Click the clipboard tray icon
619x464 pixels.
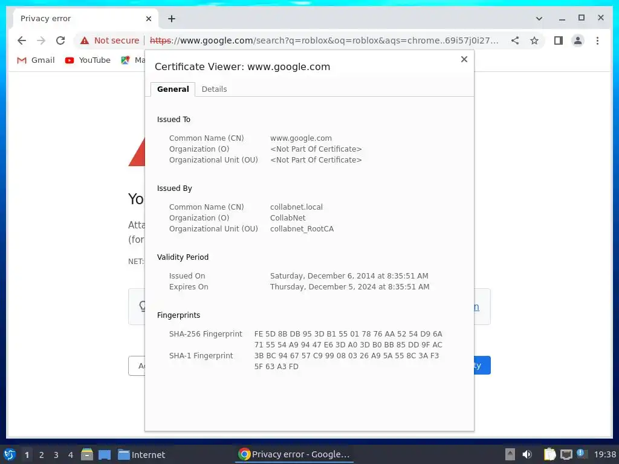click(x=549, y=454)
